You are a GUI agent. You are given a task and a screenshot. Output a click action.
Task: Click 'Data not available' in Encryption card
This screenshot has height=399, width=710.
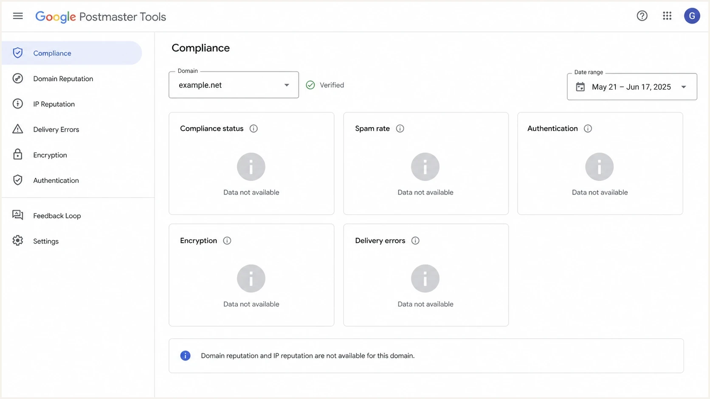point(251,304)
